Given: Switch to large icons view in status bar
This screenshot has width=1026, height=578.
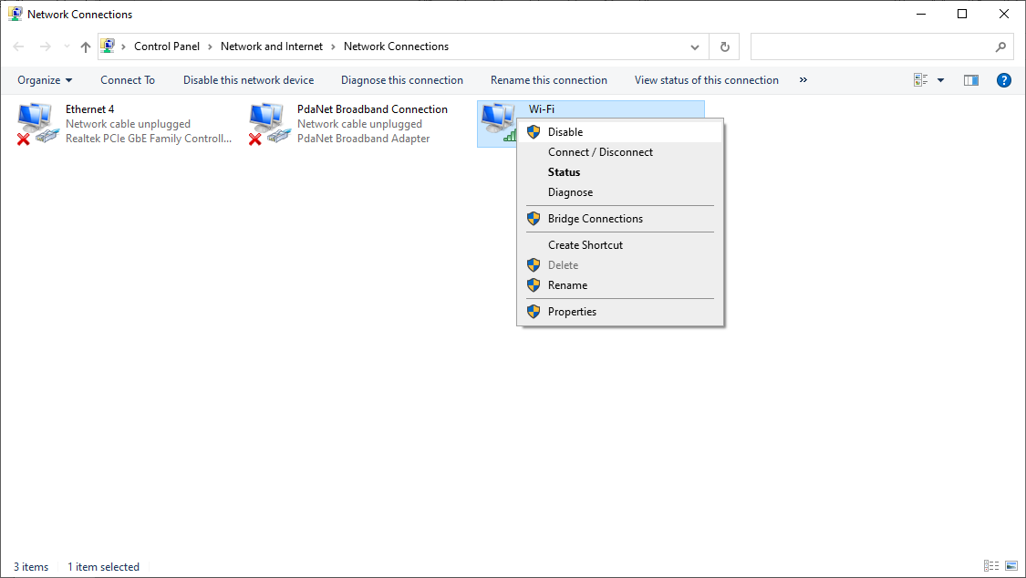Looking at the screenshot, I should 1011,565.
